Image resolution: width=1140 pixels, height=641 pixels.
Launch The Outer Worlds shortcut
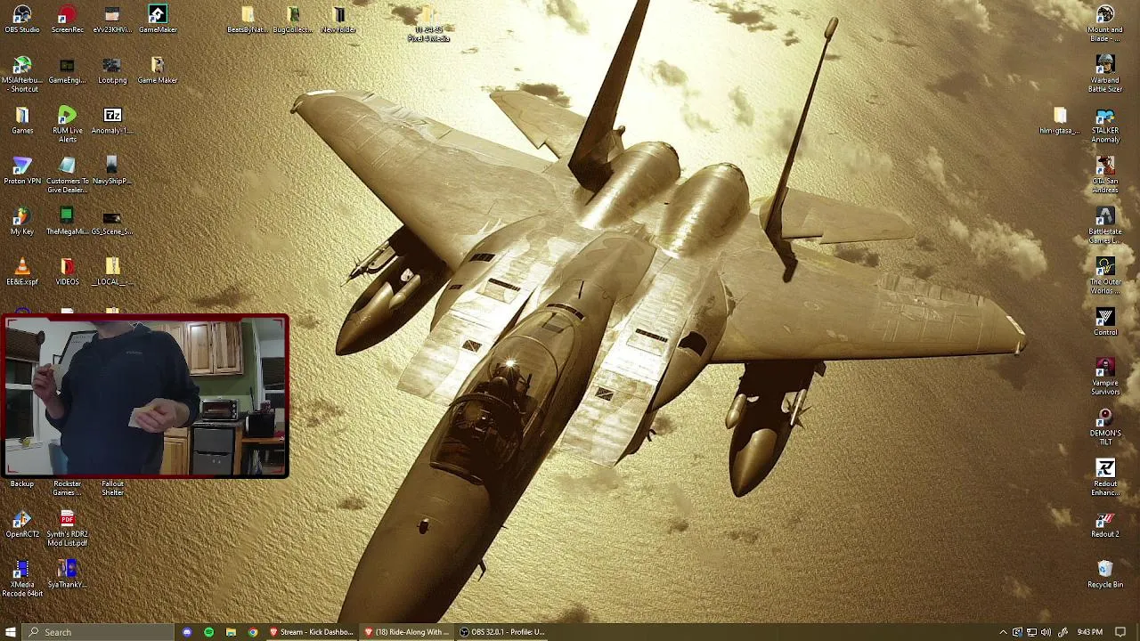click(1105, 277)
